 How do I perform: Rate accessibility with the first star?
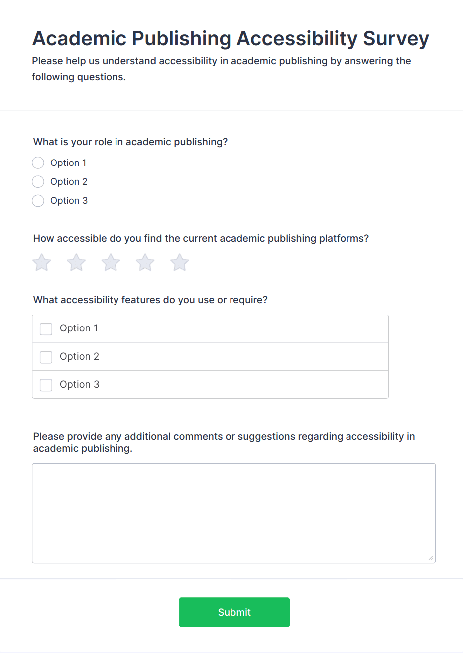coord(42,262)
